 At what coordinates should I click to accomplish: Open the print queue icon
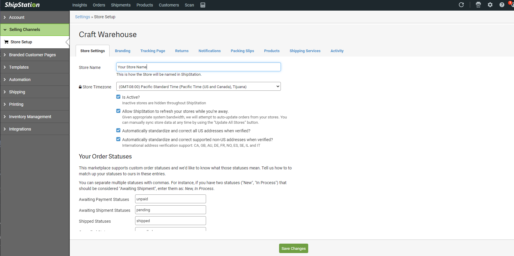point(478,5)
